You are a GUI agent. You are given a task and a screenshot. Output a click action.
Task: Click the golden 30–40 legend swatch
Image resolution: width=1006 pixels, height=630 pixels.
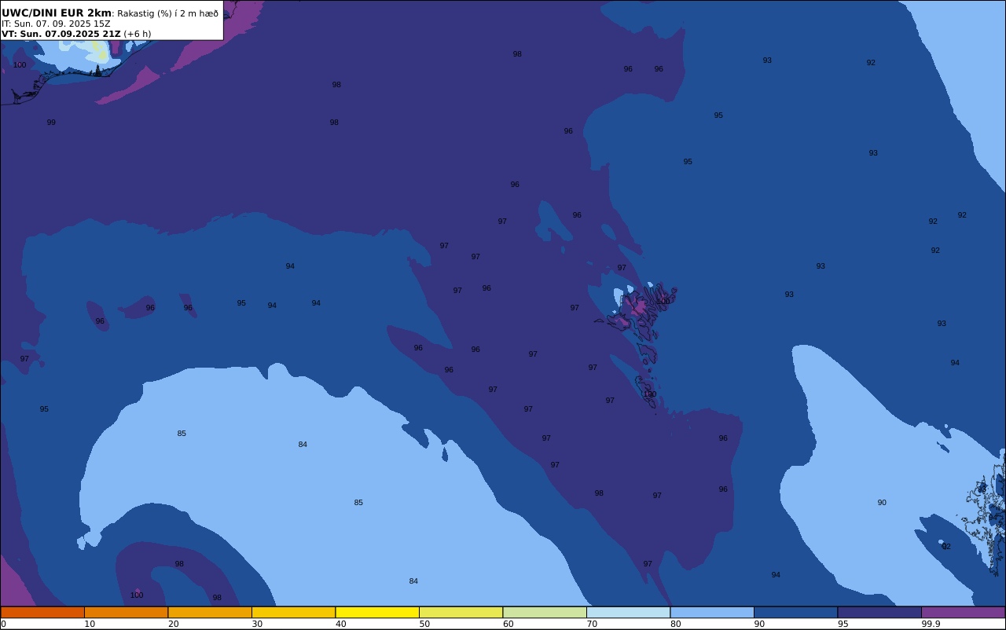pyautogui.click(x=293, y=612)
